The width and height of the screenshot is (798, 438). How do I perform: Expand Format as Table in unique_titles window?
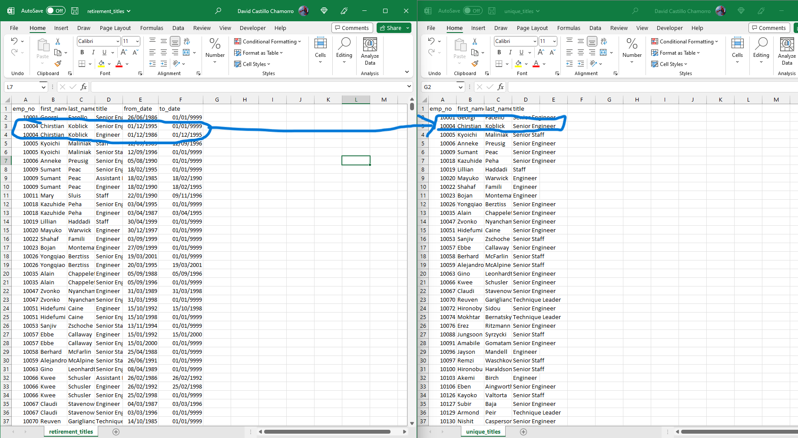coord(675,53)
